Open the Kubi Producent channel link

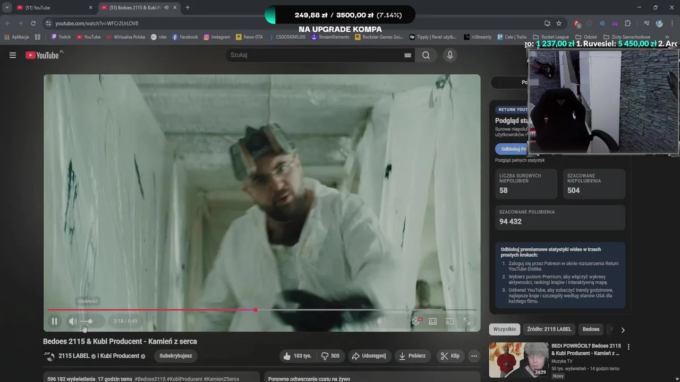[120, 356]
